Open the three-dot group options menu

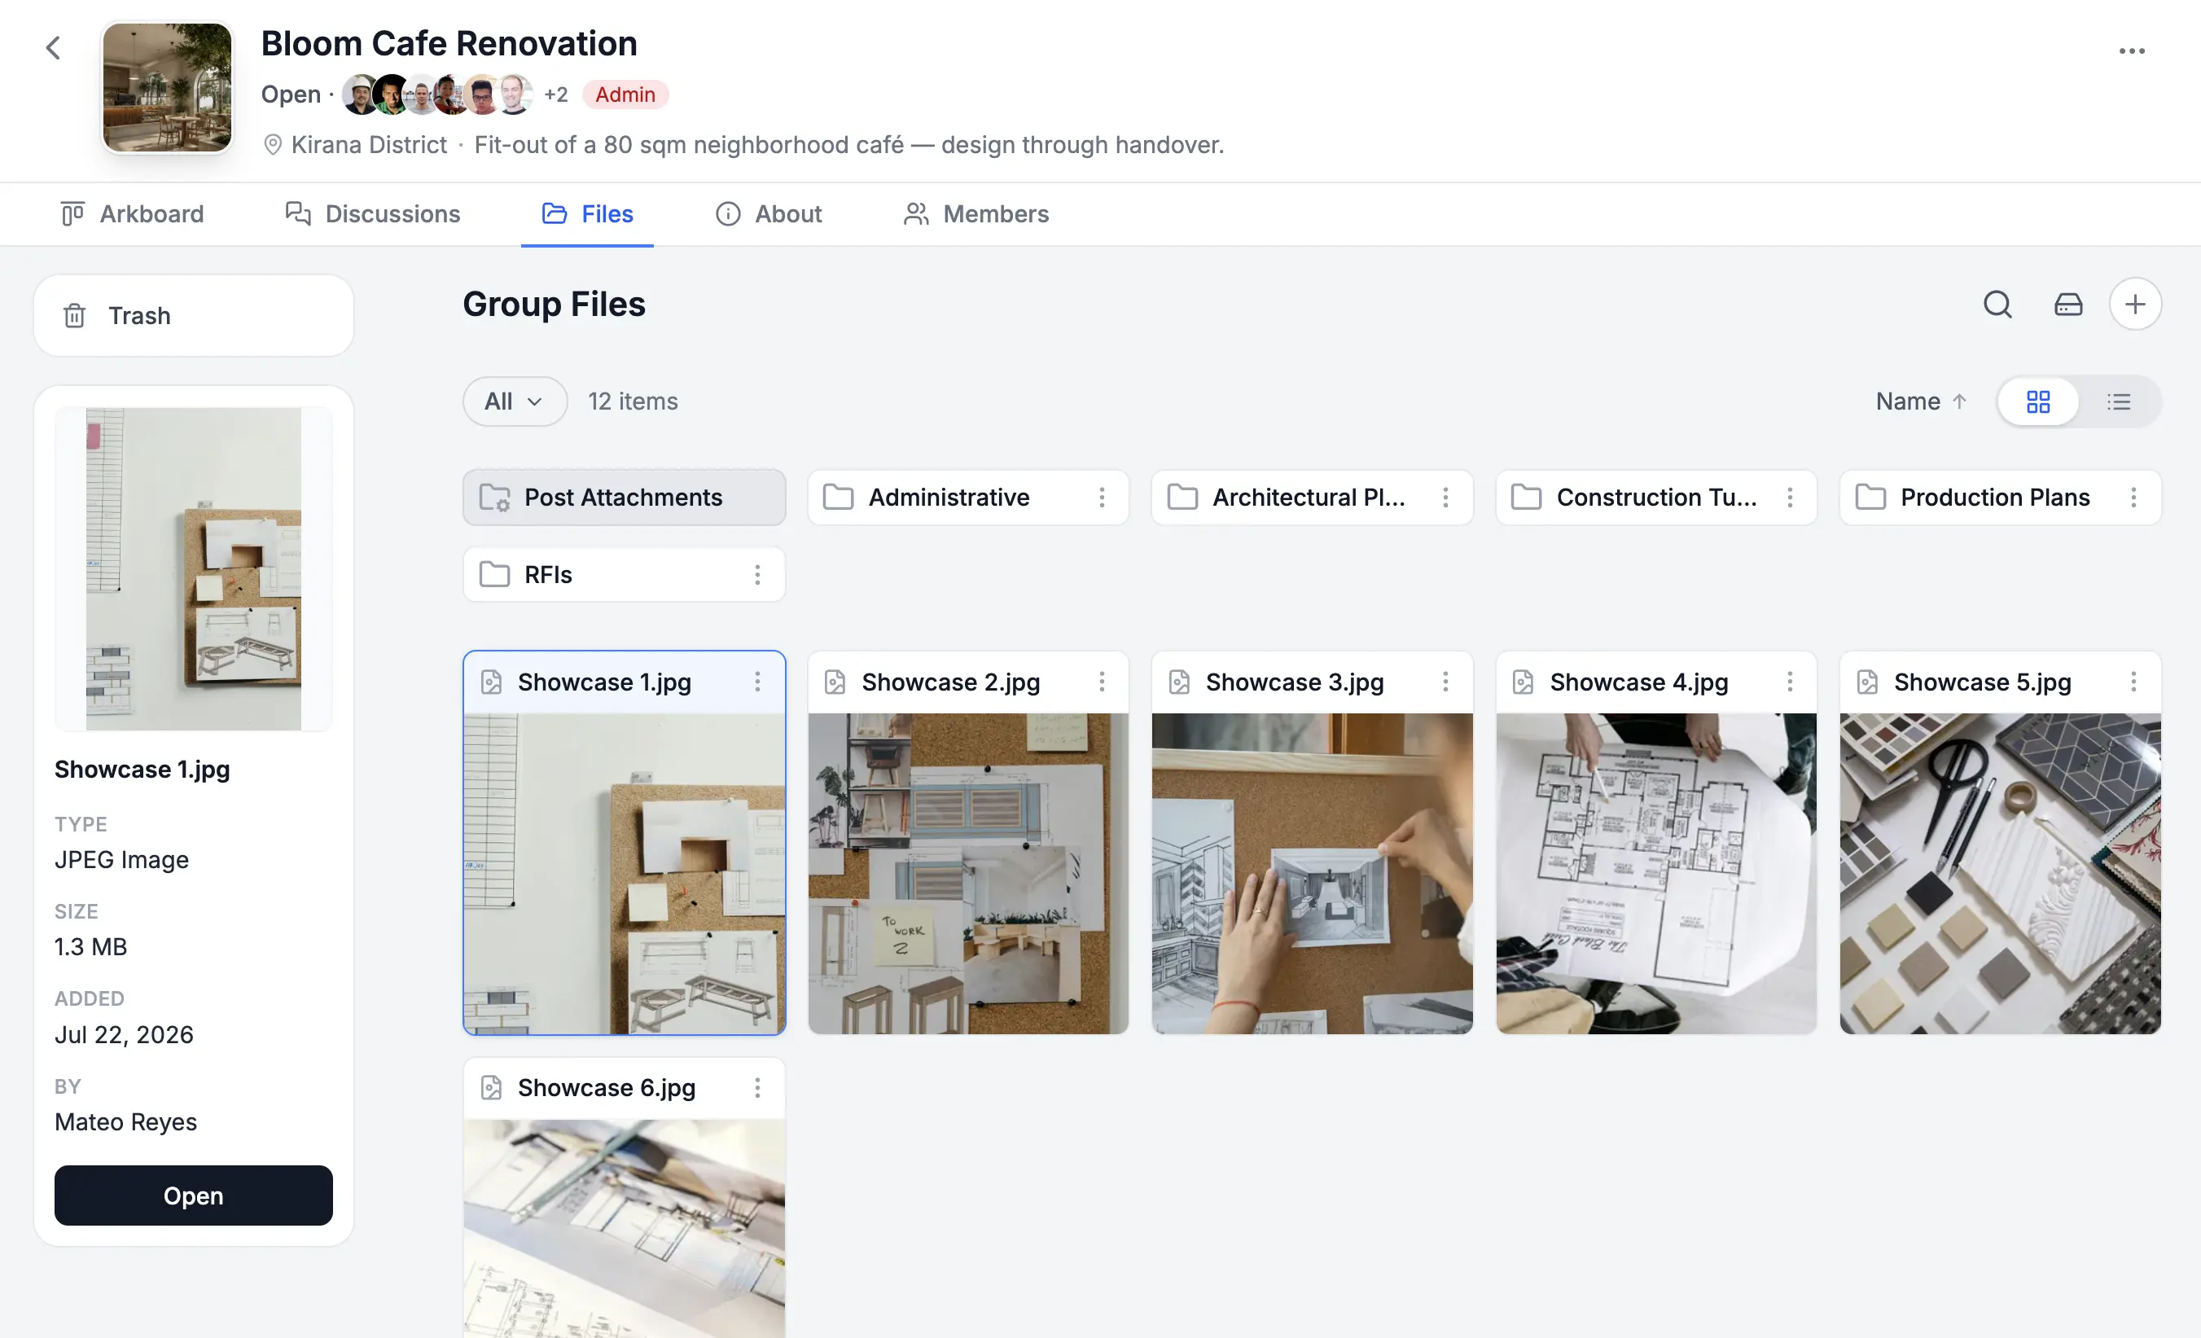(x=2131, y=51)
